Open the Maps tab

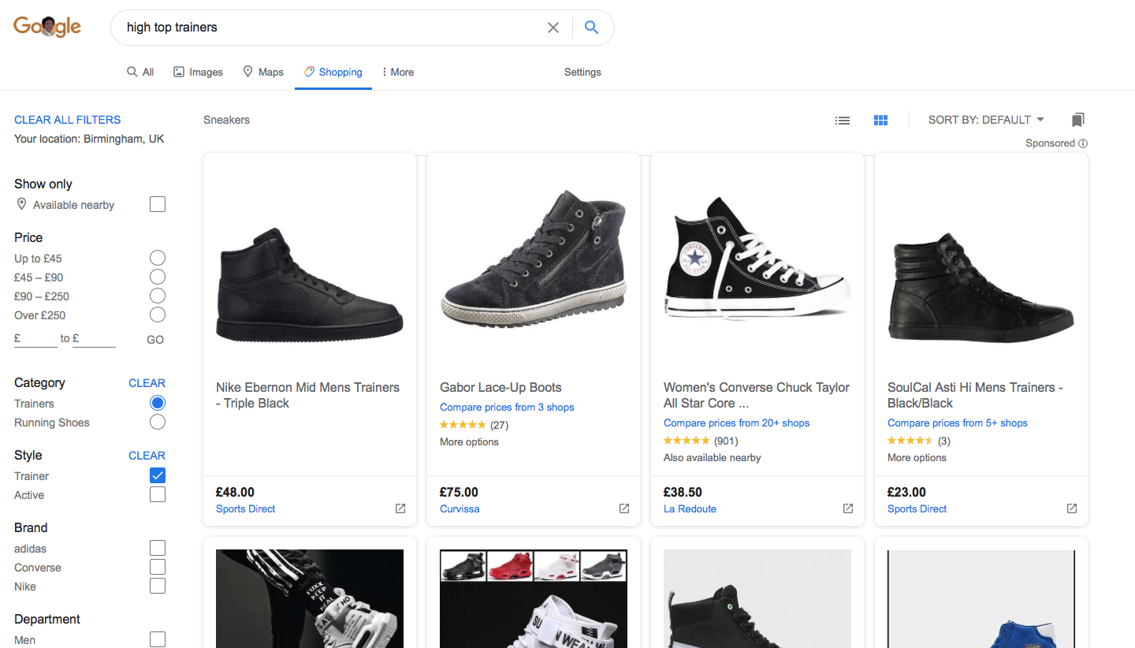pyautogui.click(x=263, y=72)
